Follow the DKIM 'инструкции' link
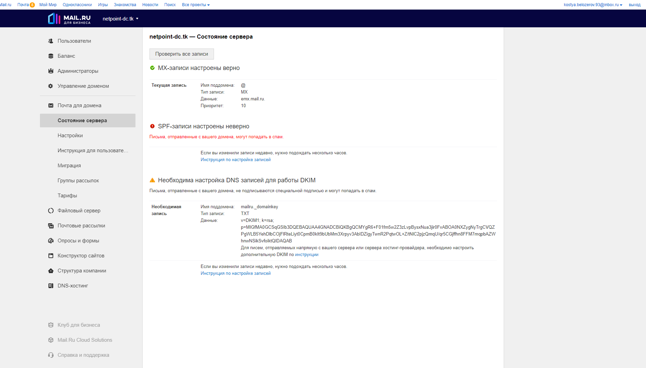This screenshot has width=646, height=368. [306, 255]
